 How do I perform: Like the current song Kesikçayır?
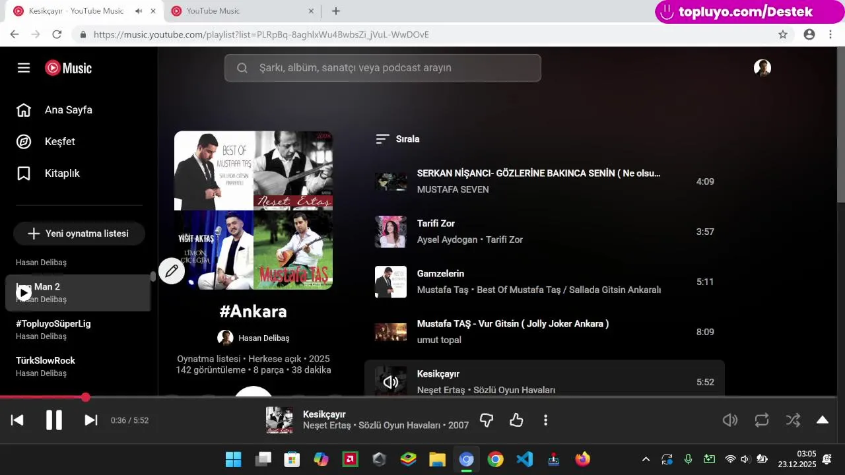pyautogui.click(x=516, y=420)
